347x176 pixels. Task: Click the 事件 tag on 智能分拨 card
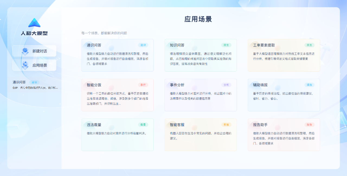point(143,85)
